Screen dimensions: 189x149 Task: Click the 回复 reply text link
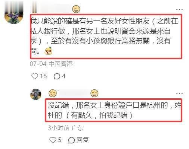click(83, 140)
